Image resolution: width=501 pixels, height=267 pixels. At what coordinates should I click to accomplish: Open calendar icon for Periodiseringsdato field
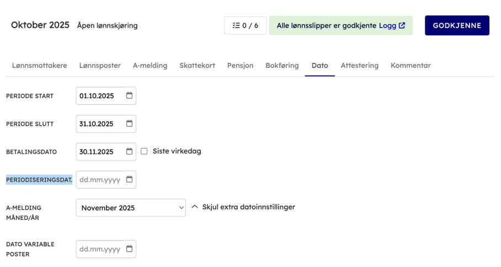point(129,179)
